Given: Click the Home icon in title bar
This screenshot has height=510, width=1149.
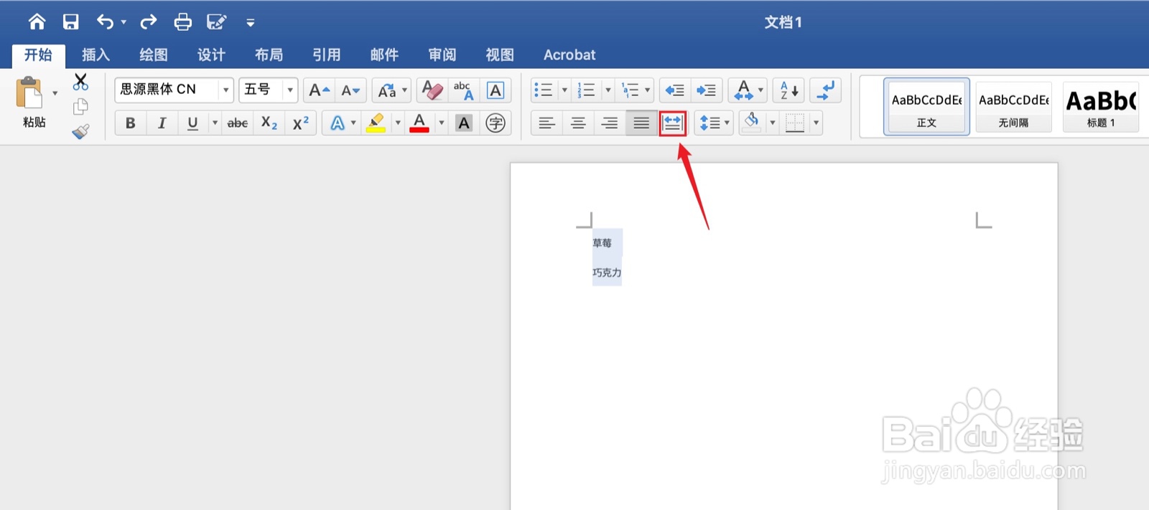Looking at the screenshot, I should [37, 22].
